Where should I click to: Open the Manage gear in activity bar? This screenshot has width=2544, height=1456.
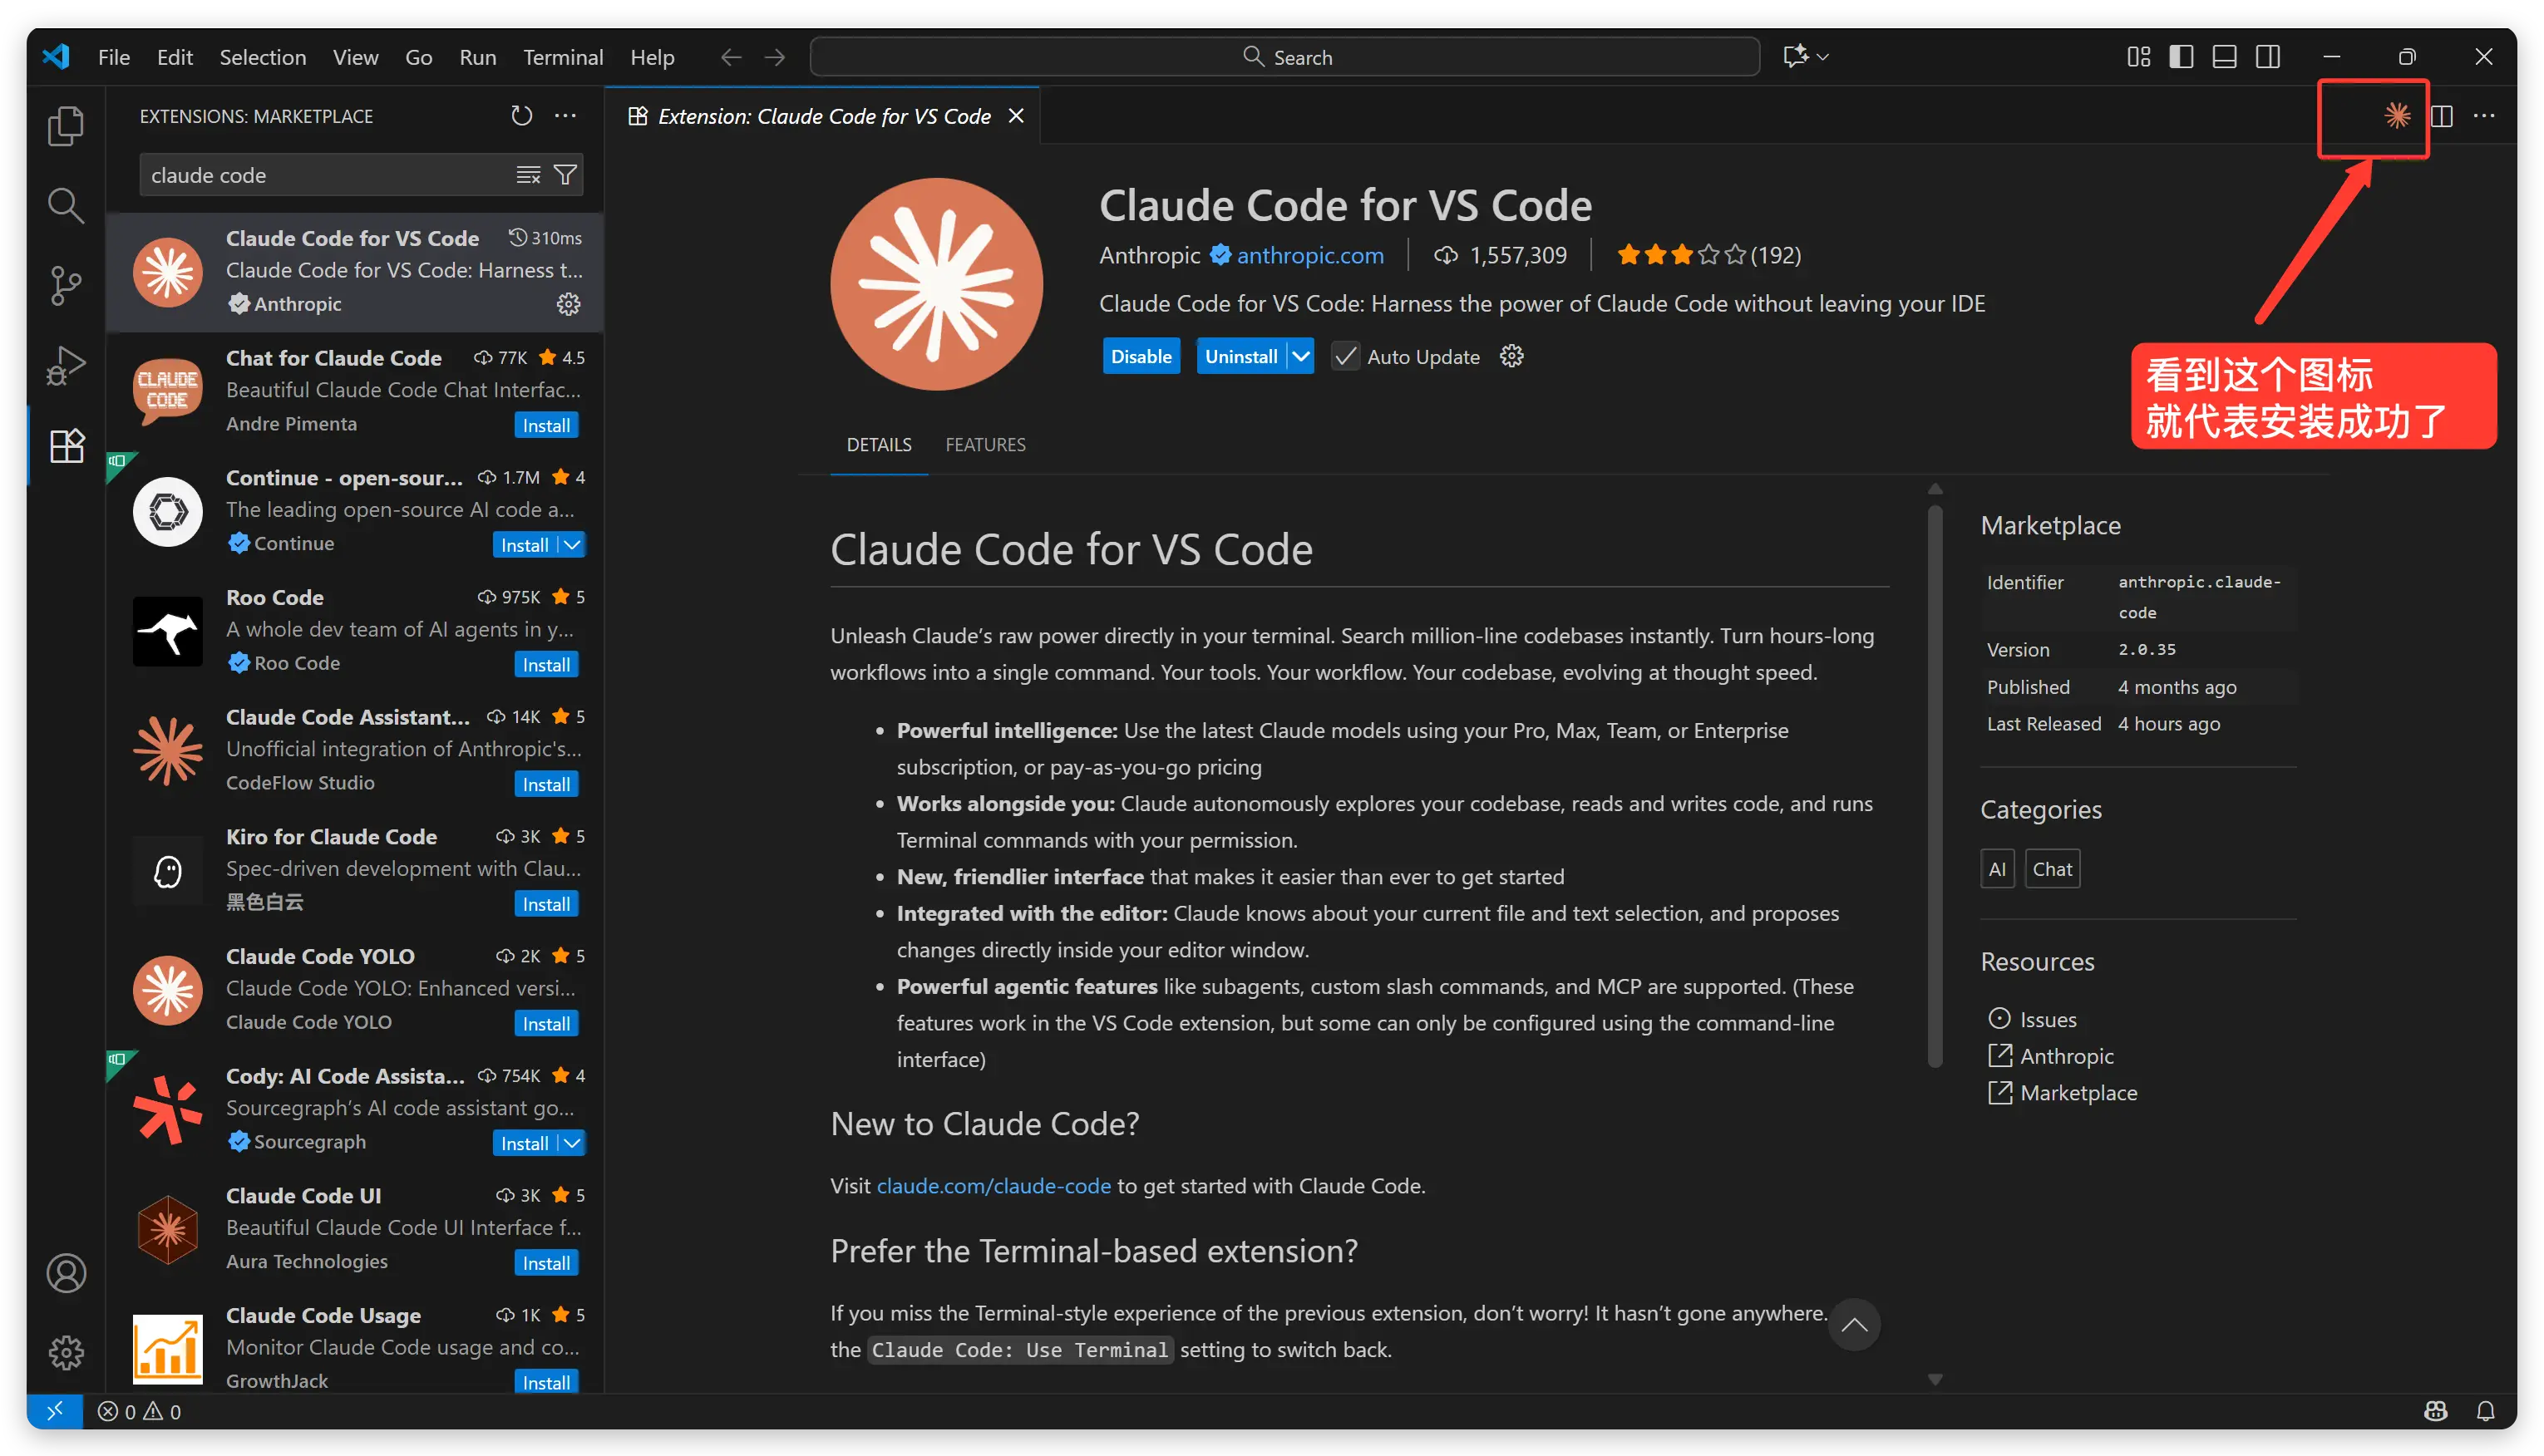pos(66,1352)
